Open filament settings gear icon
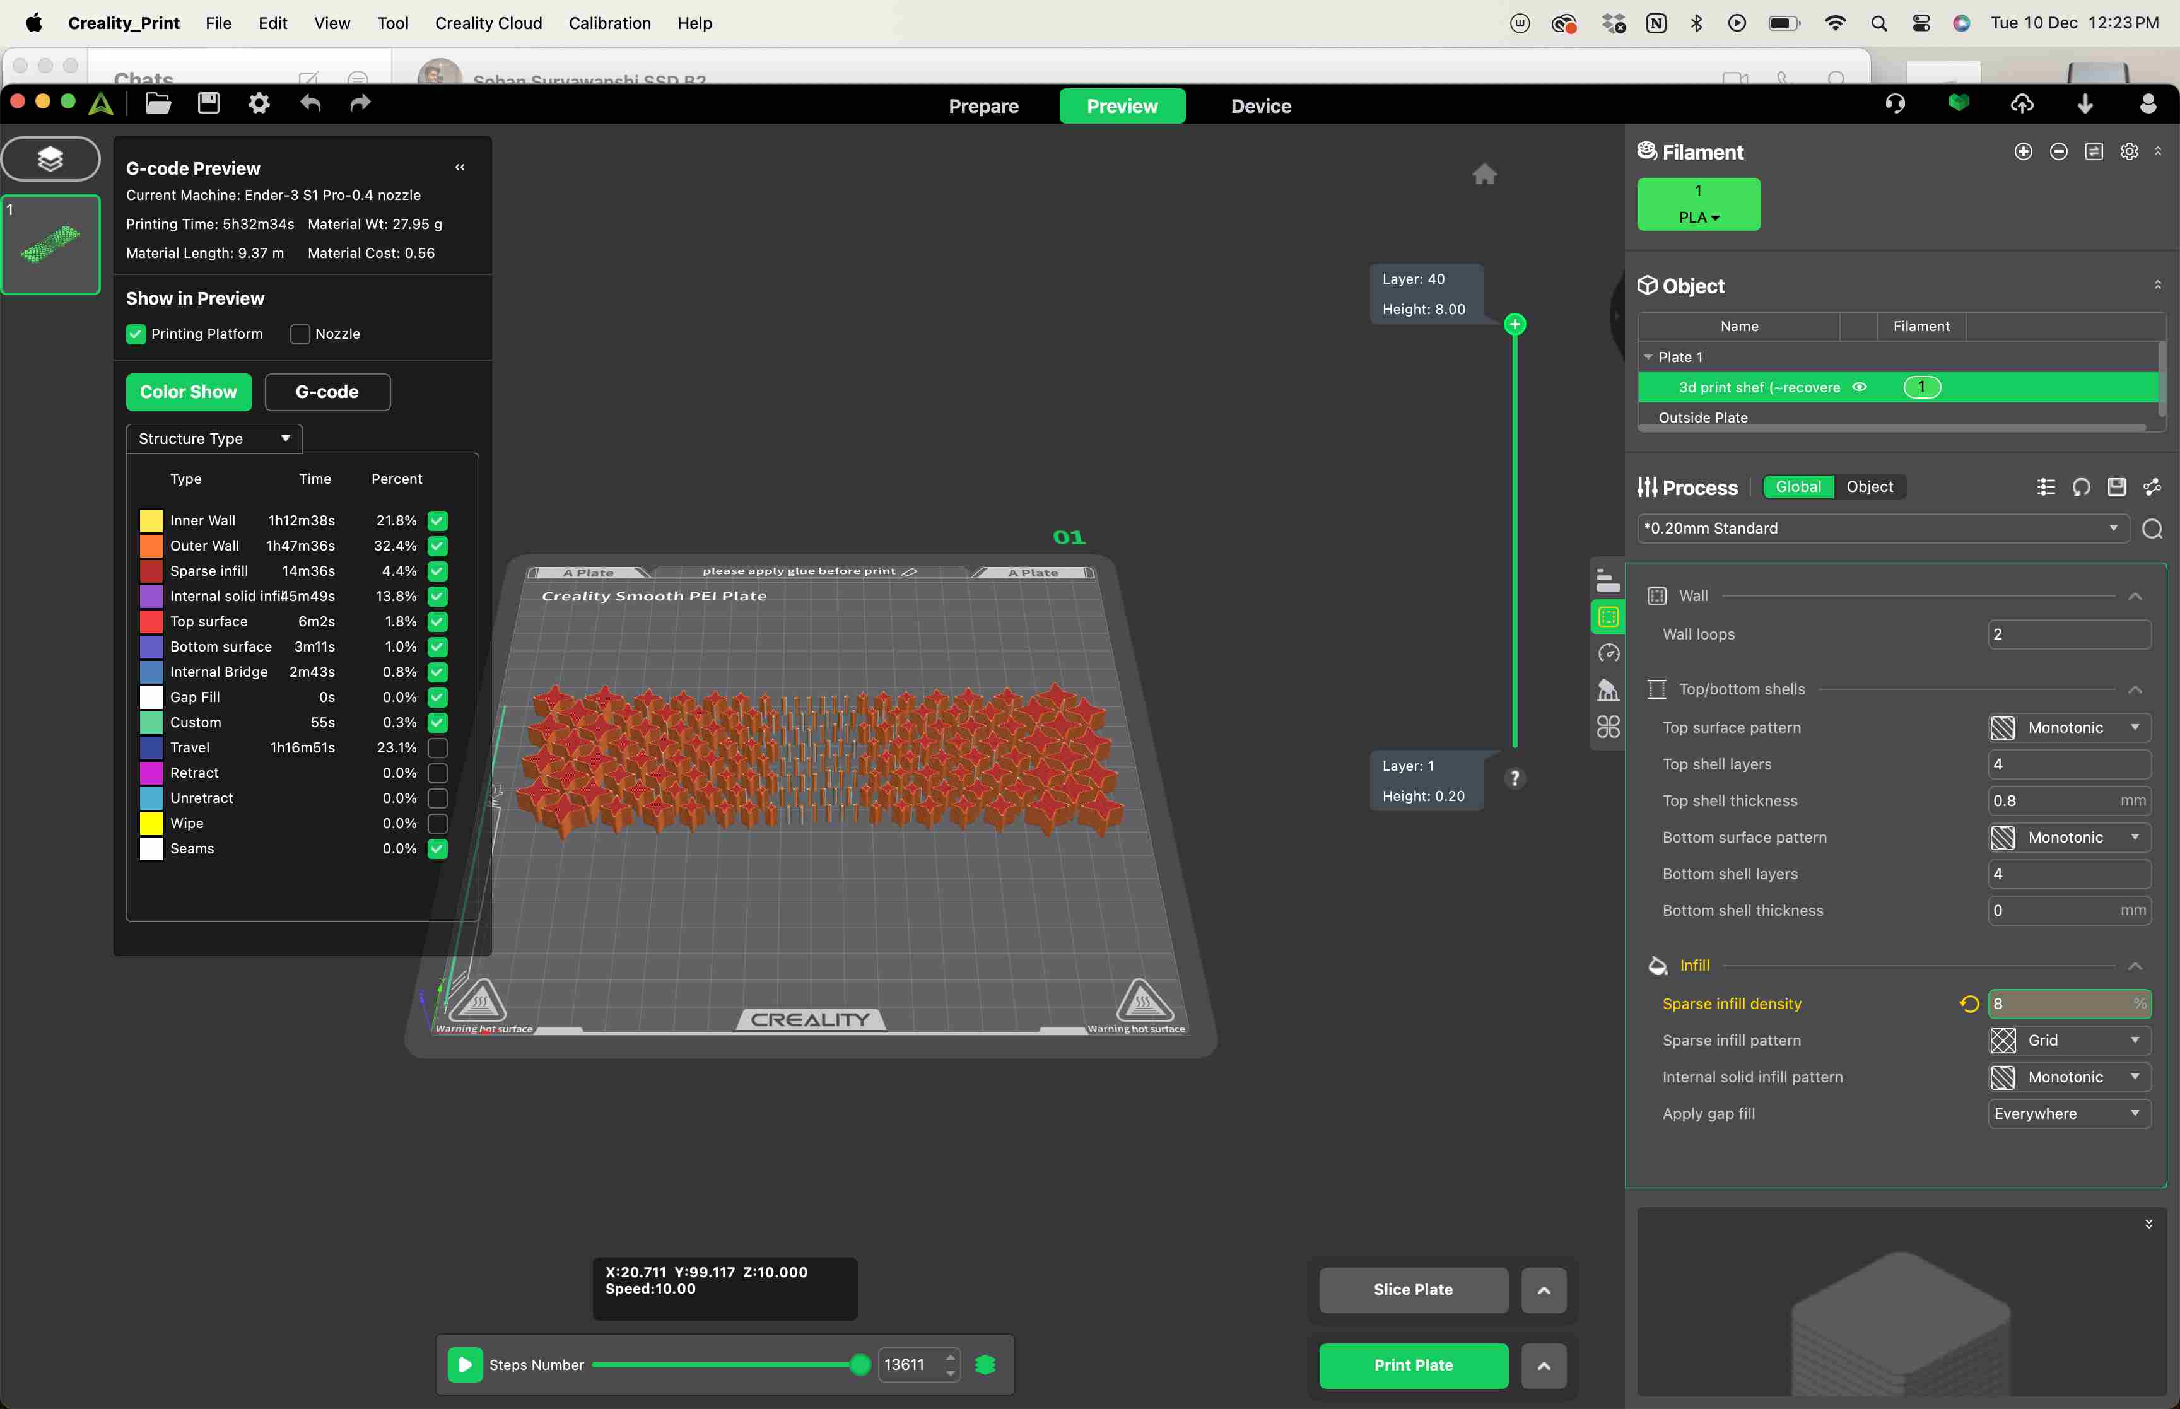The image size is (2180, 1409). 2130,152
